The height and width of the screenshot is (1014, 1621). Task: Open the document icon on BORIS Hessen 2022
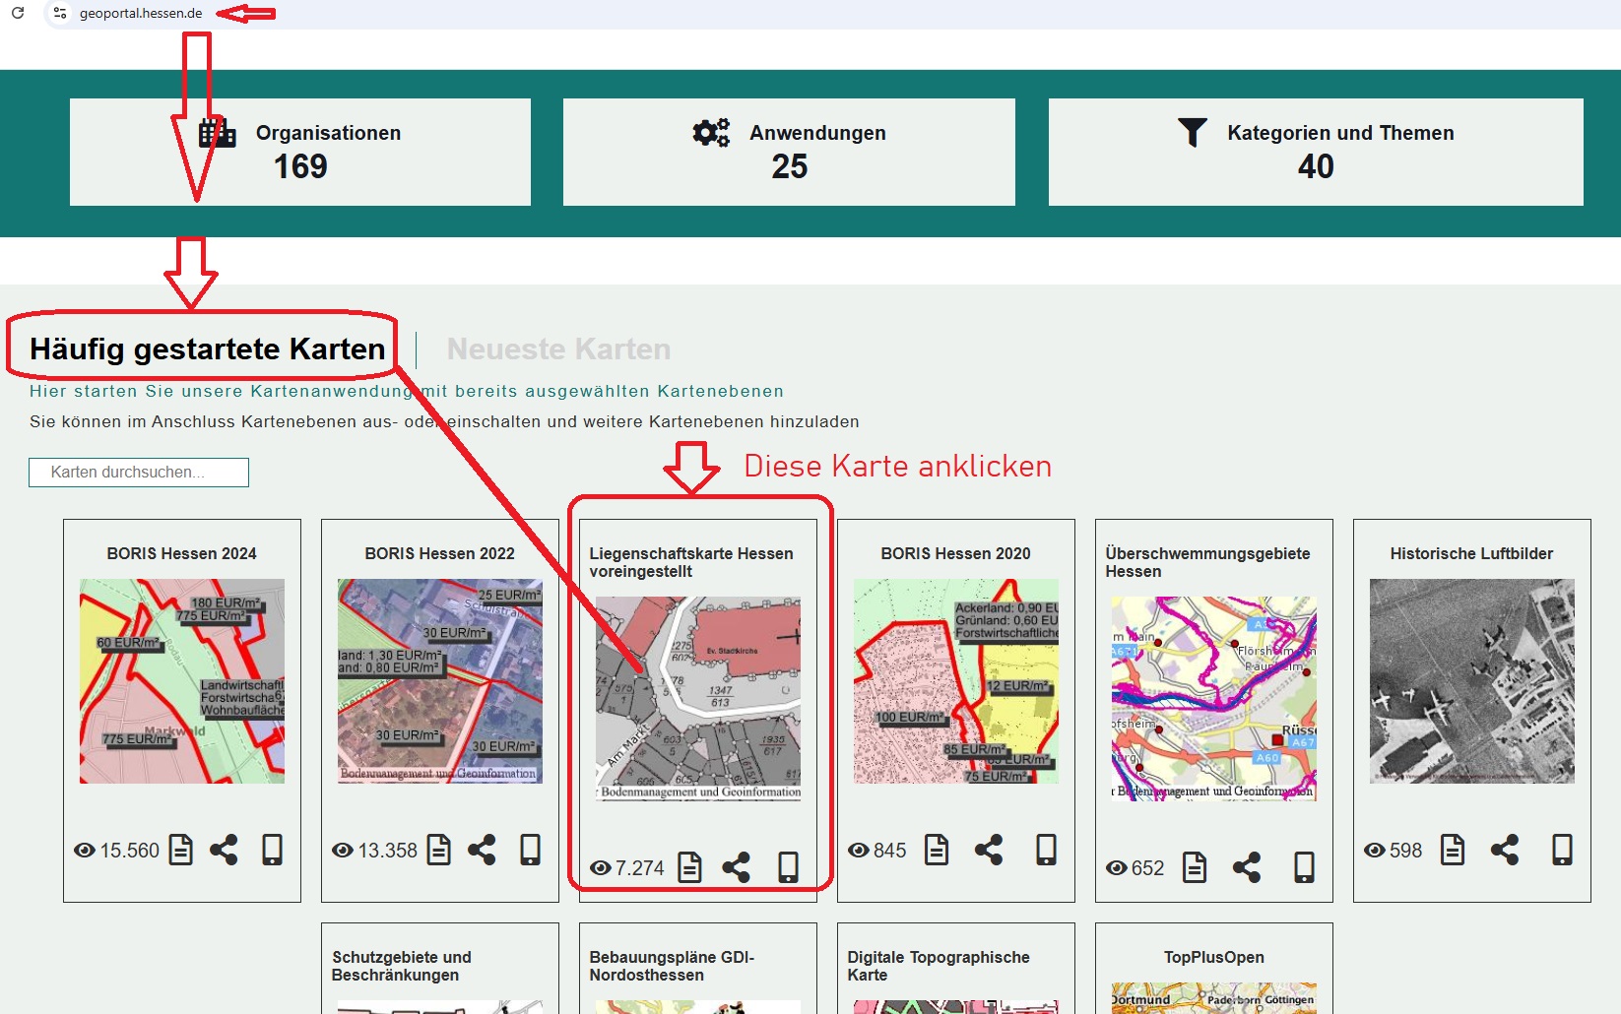(439, 850)
